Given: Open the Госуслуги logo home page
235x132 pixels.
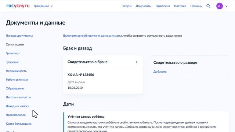Looking at the screenshot, I should point(18,6).
